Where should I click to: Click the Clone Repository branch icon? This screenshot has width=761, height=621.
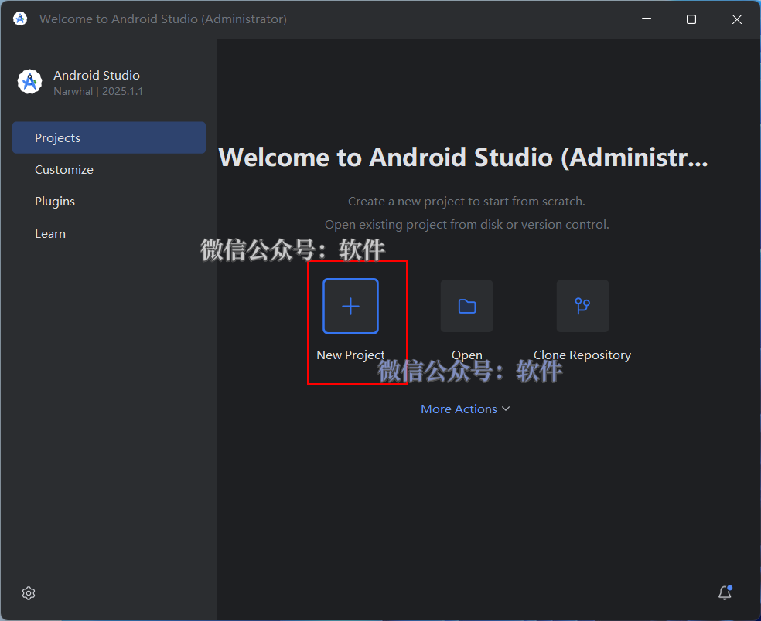point(582,306)
